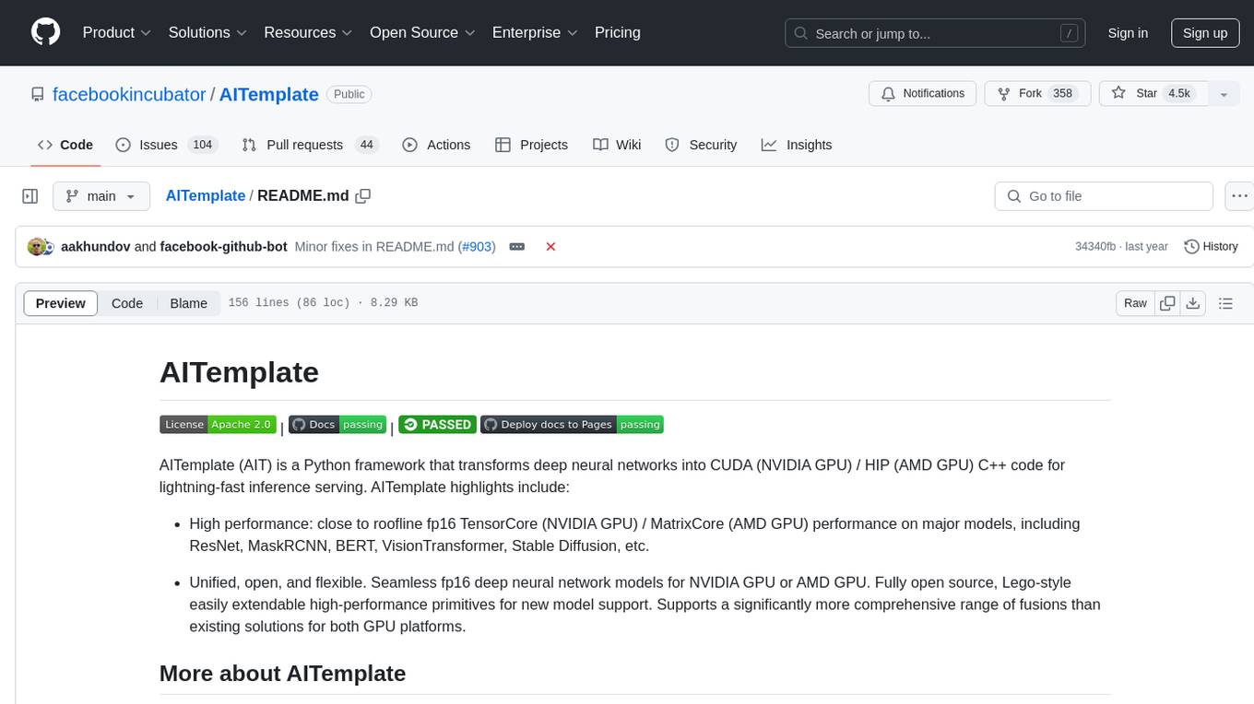Switch to the Wiki tab

coord(617,145)
